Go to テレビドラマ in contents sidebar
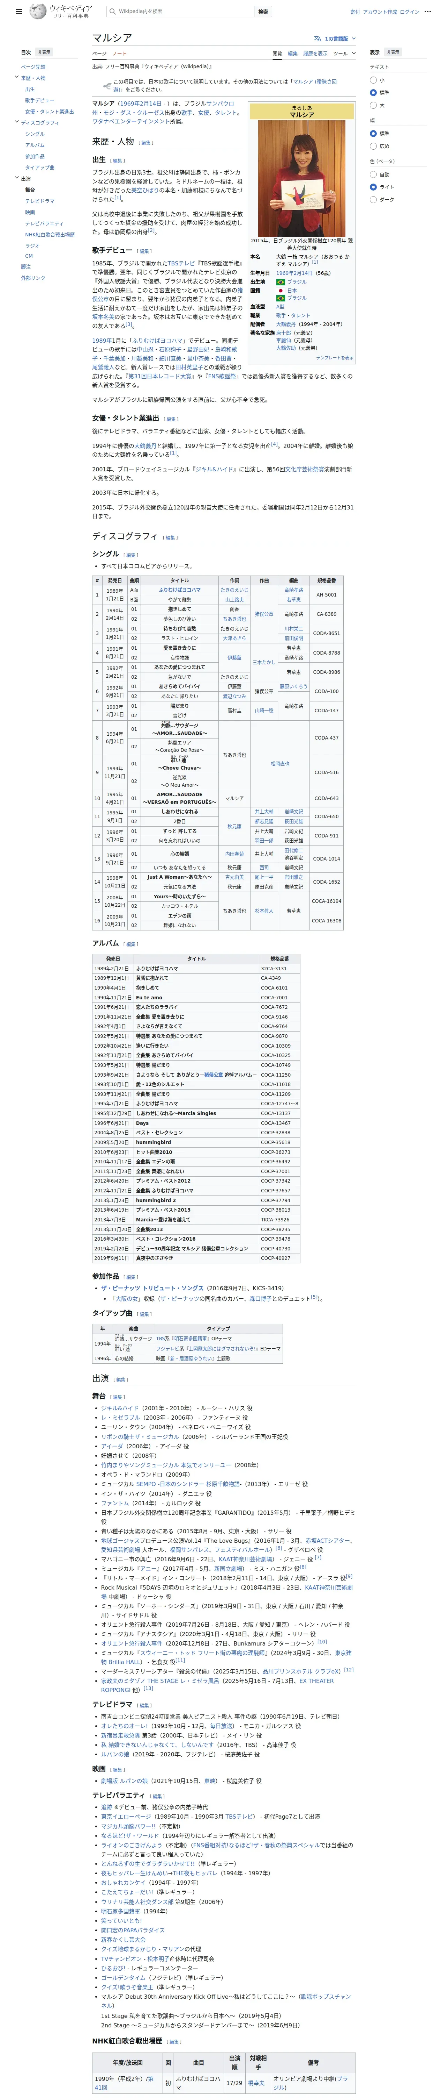This screenshot has width=448, height=2098. pos(40,200)
